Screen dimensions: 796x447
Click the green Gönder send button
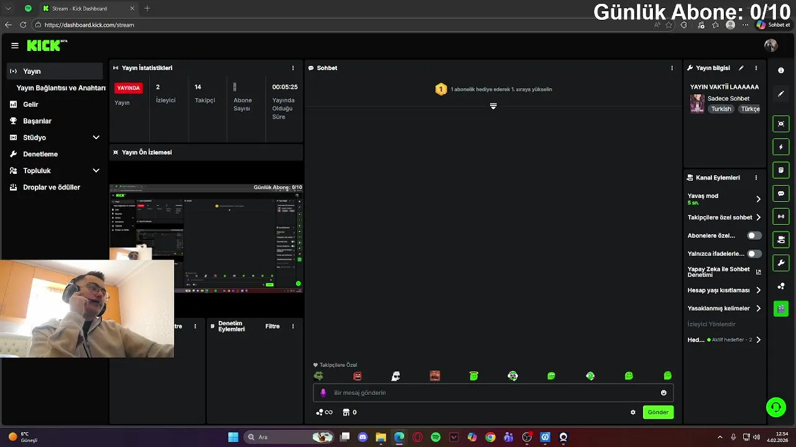click(x=658, y=412)
